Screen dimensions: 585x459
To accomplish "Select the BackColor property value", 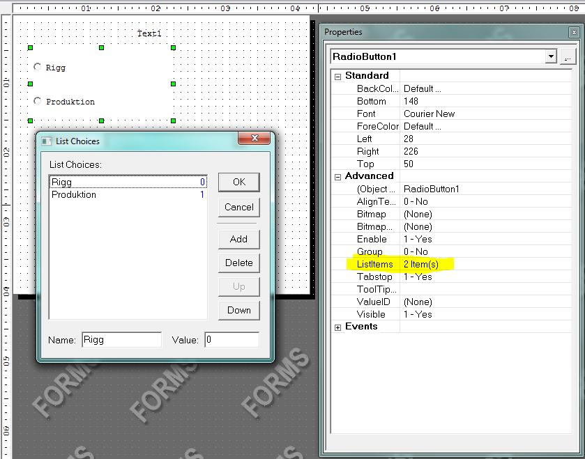I will coord(485,88).
